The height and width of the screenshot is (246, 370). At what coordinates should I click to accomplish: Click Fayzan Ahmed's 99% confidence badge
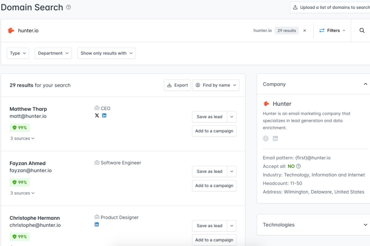pos(20,182)
